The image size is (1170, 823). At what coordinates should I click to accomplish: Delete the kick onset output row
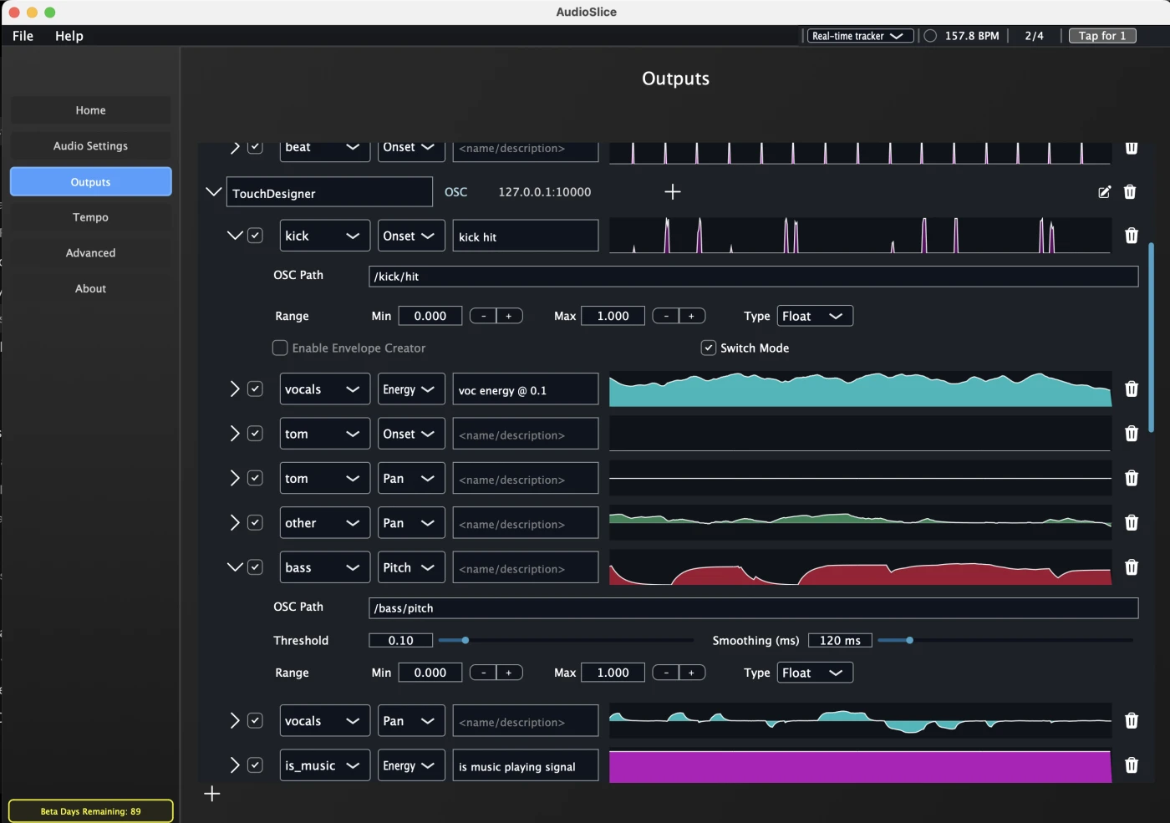tap(1132, 236)
